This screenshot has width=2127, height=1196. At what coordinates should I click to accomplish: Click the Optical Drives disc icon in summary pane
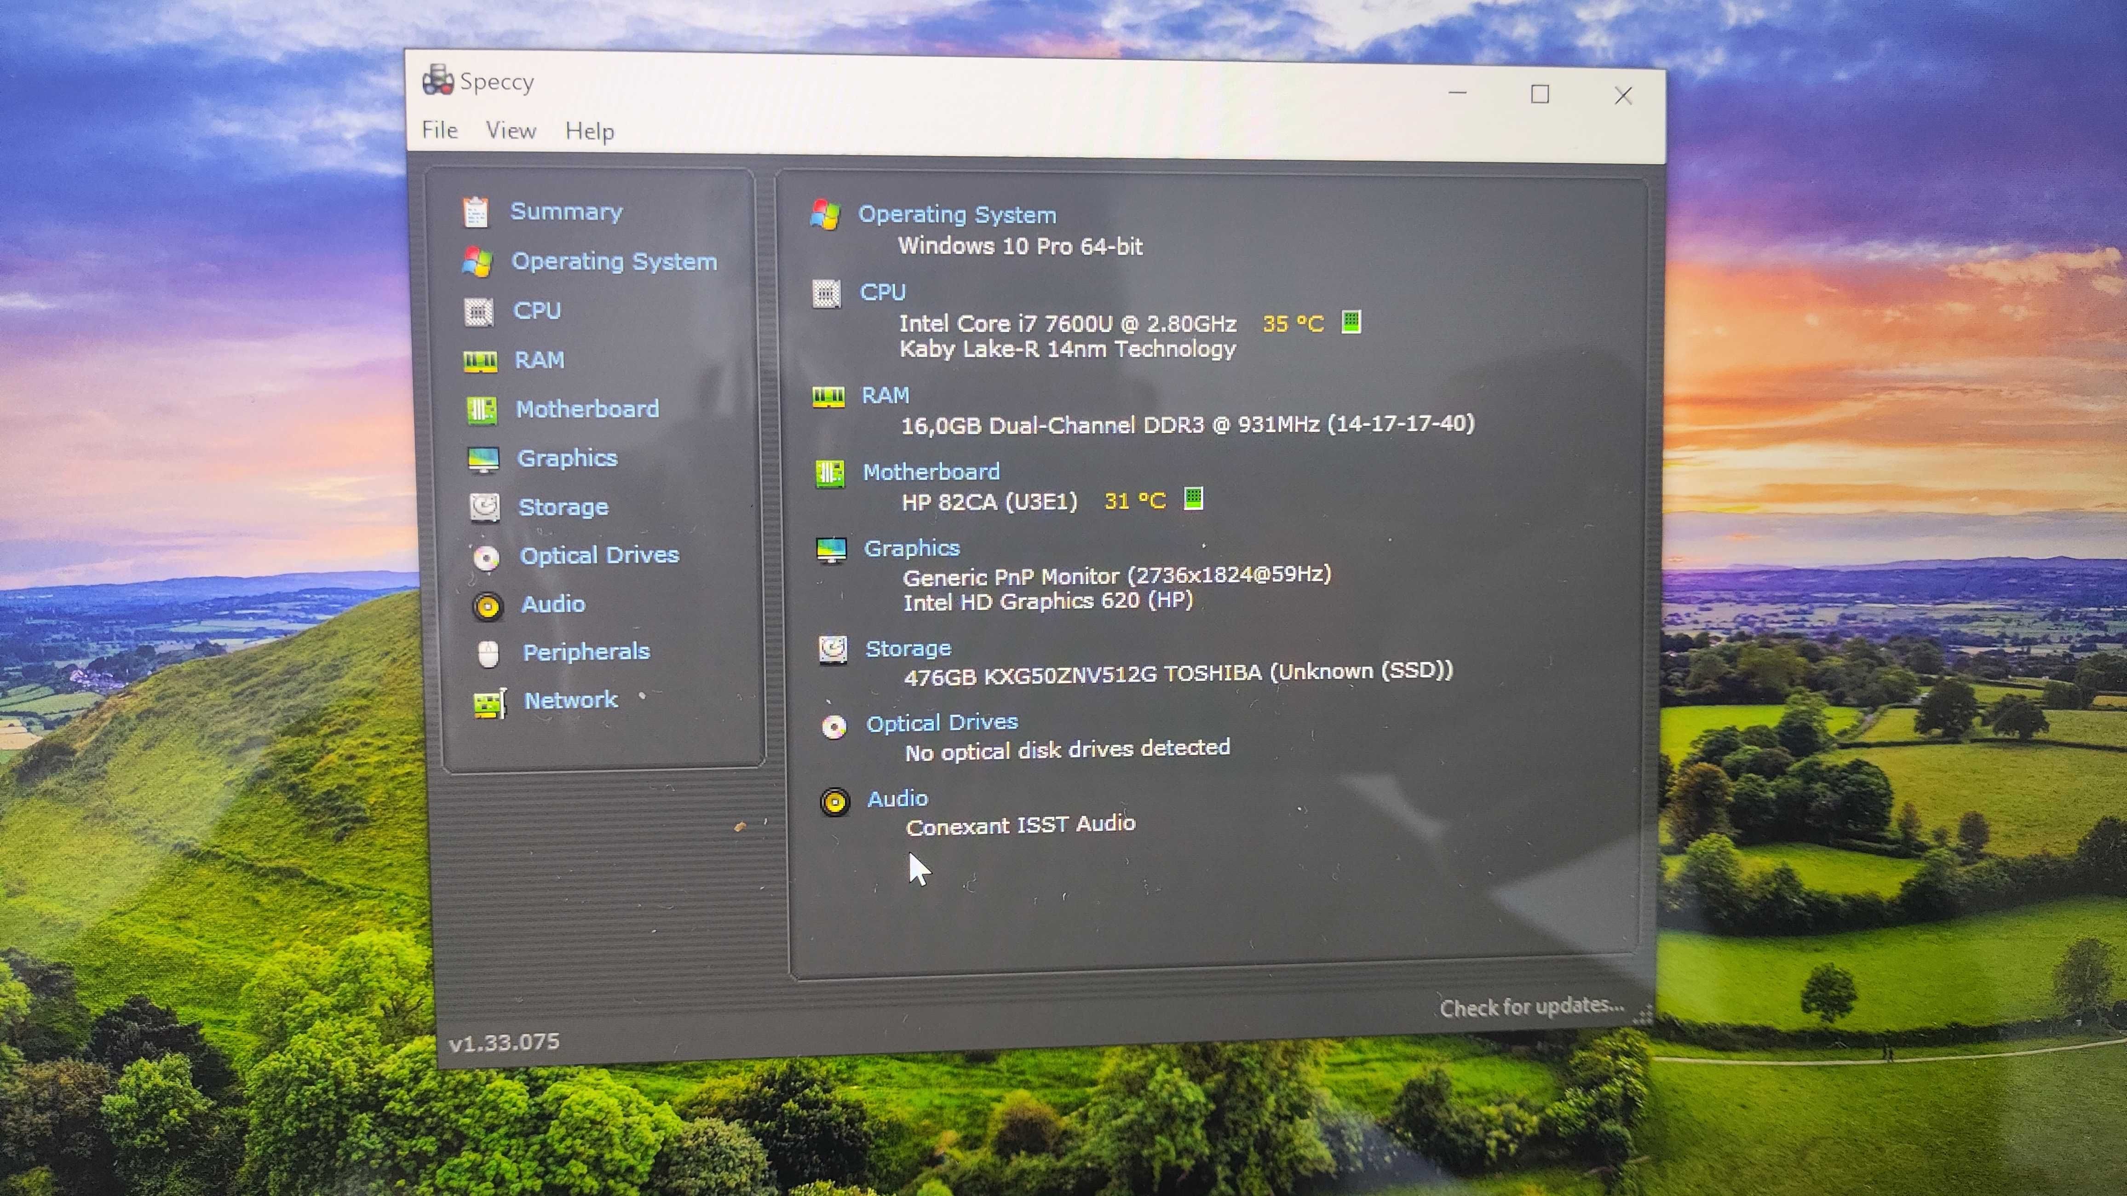coord(834,726)
